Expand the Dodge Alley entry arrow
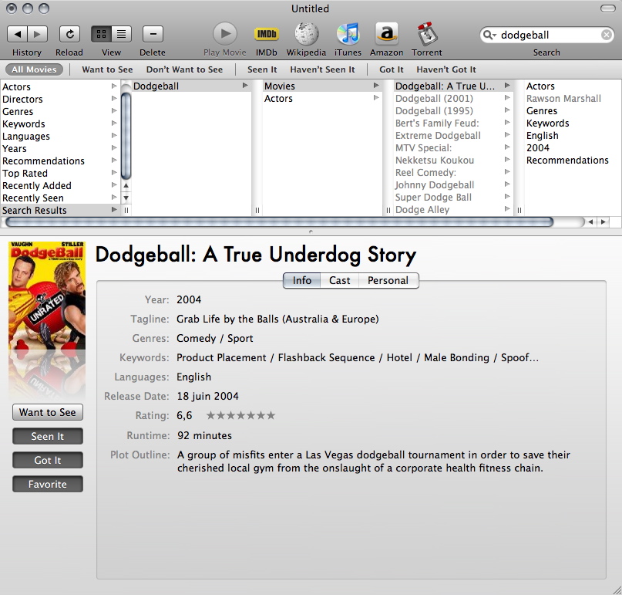 tap(507, 209)
